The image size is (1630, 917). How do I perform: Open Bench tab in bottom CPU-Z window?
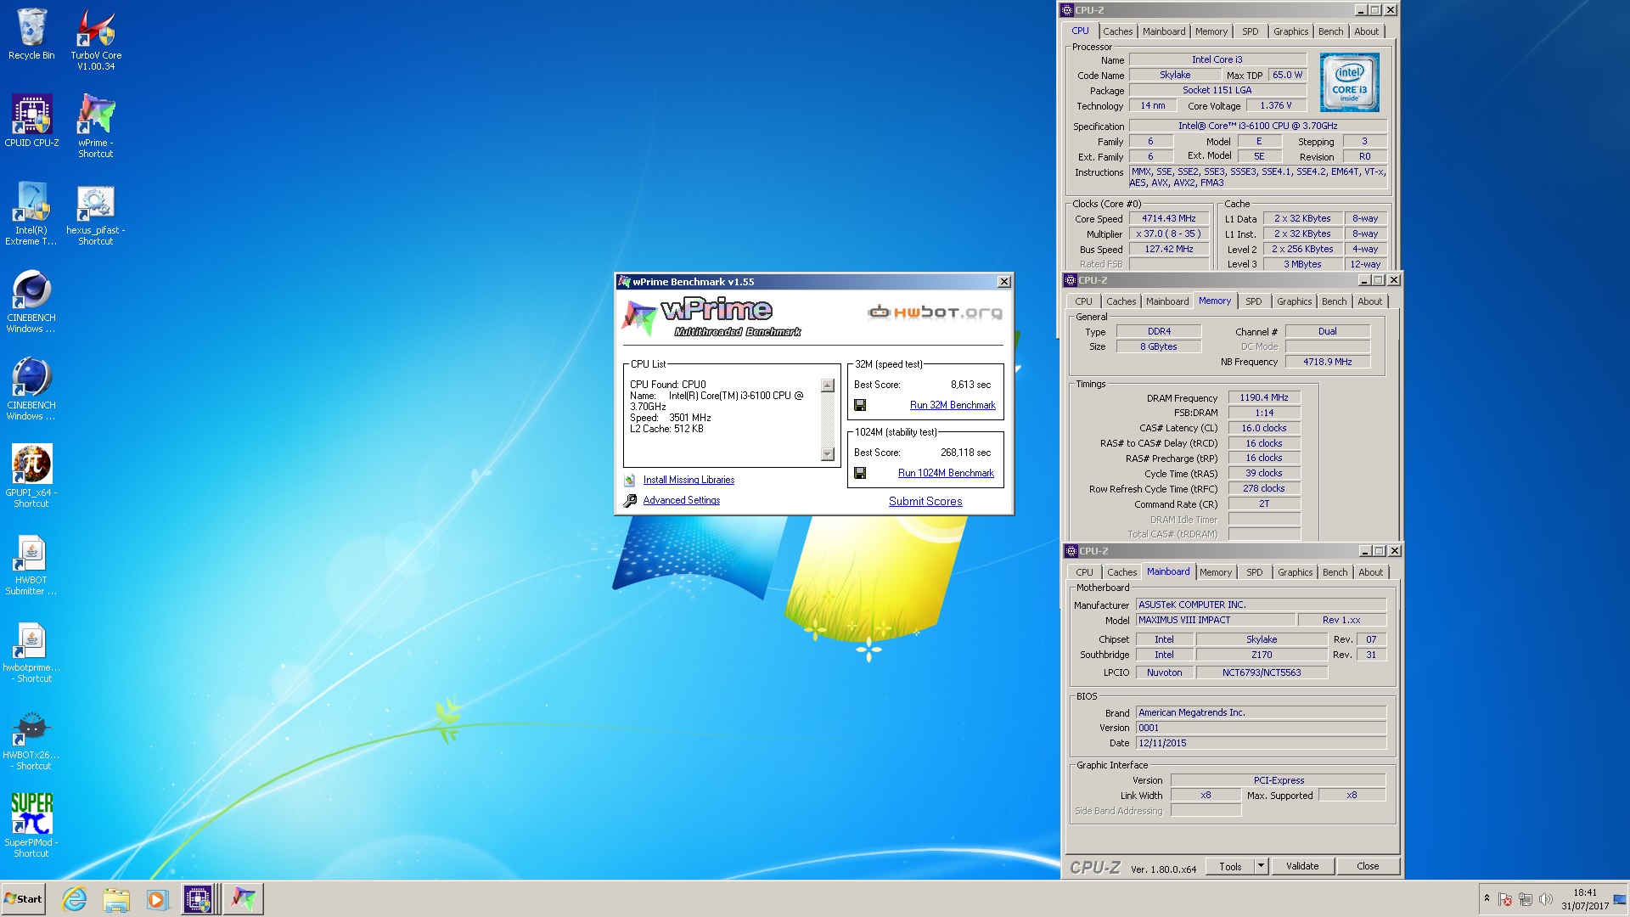point(1335,572)
